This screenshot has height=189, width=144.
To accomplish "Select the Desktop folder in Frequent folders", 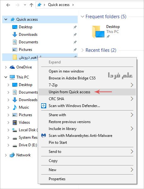I will (x=106, y=32).
